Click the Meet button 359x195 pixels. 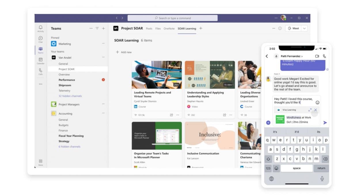click(293, 28)
